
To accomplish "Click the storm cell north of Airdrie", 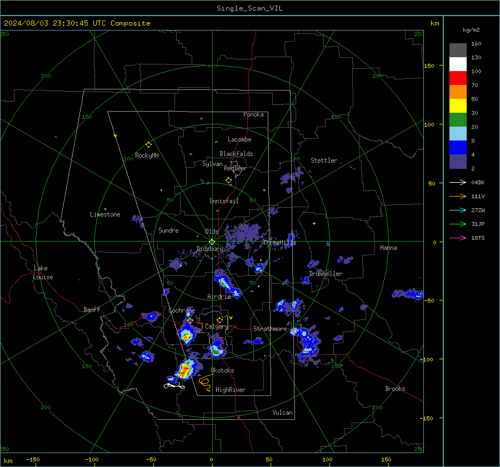I will point(227,283).
